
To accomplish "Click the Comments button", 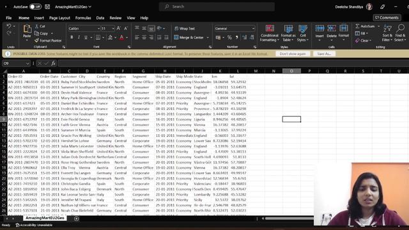I will 387,18.
